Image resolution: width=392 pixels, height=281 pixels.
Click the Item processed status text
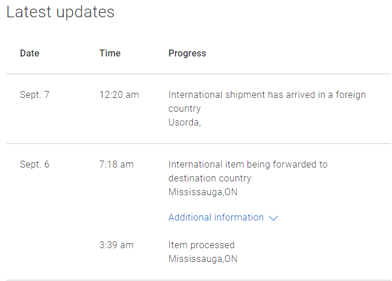tap(201, 245)
